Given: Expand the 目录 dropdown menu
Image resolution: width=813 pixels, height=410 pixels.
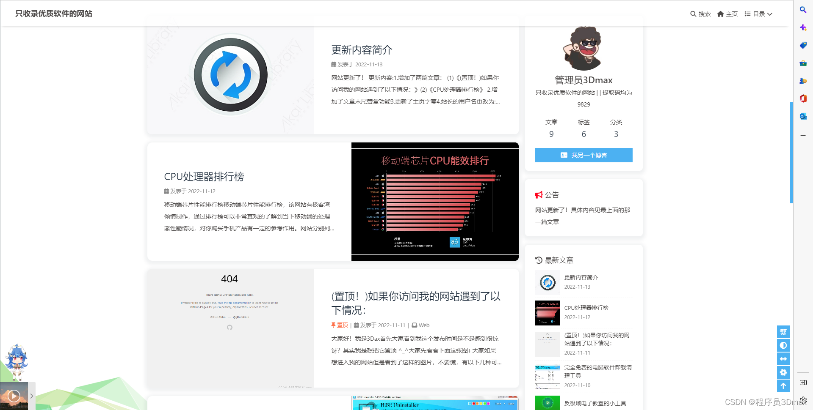Looking at the screenshot, I should [x=758, y=14].
